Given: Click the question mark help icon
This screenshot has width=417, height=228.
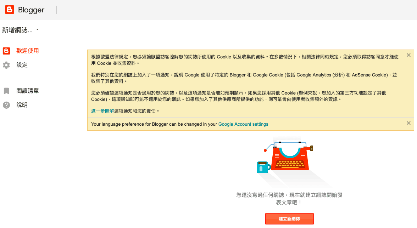Looking at the screenshot, I should pos(6,105).
